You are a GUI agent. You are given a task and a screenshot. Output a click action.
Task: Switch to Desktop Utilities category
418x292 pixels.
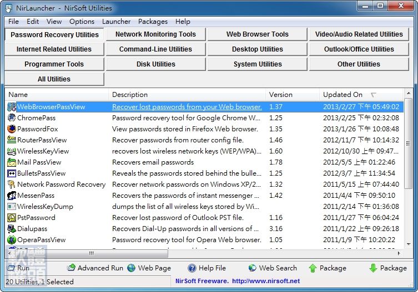(x=257, y=49)
